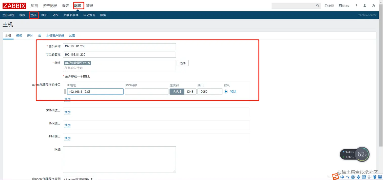The image size is (383, 180).
Task: Open the 资产记录 menu
Action: pyautogui.click(x=50, y=6)
